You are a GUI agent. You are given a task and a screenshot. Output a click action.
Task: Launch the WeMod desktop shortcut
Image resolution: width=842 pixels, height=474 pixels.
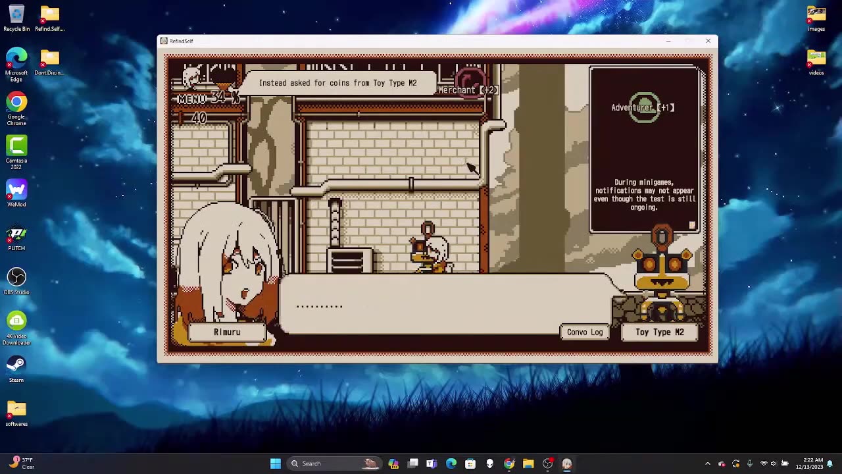pos(16,194)
